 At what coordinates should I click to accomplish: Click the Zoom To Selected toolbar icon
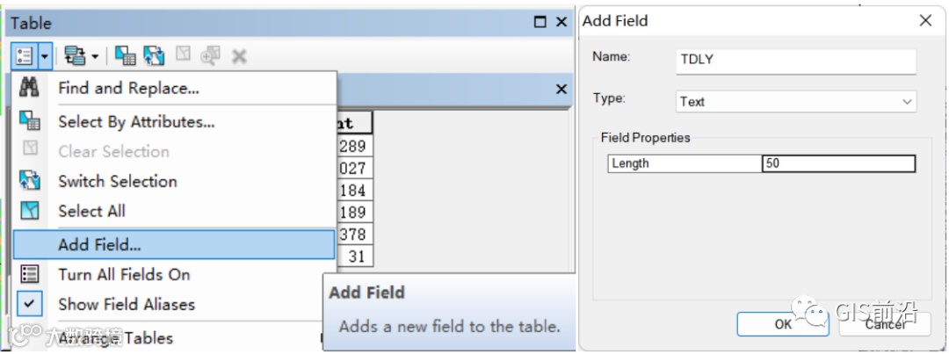click(210, 55)
